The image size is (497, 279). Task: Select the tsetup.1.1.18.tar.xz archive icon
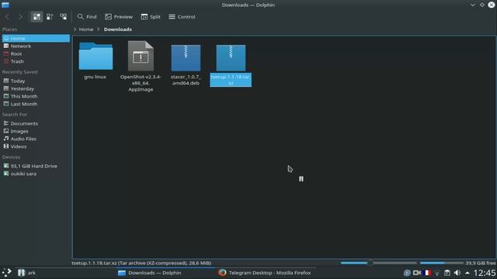231,57
